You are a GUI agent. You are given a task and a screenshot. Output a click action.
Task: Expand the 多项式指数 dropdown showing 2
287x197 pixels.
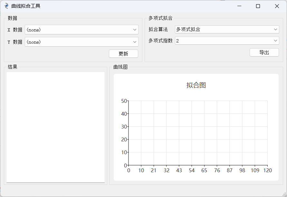(227, 41)
